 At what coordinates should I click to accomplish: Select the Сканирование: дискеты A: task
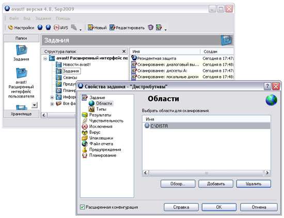[182, 71]
